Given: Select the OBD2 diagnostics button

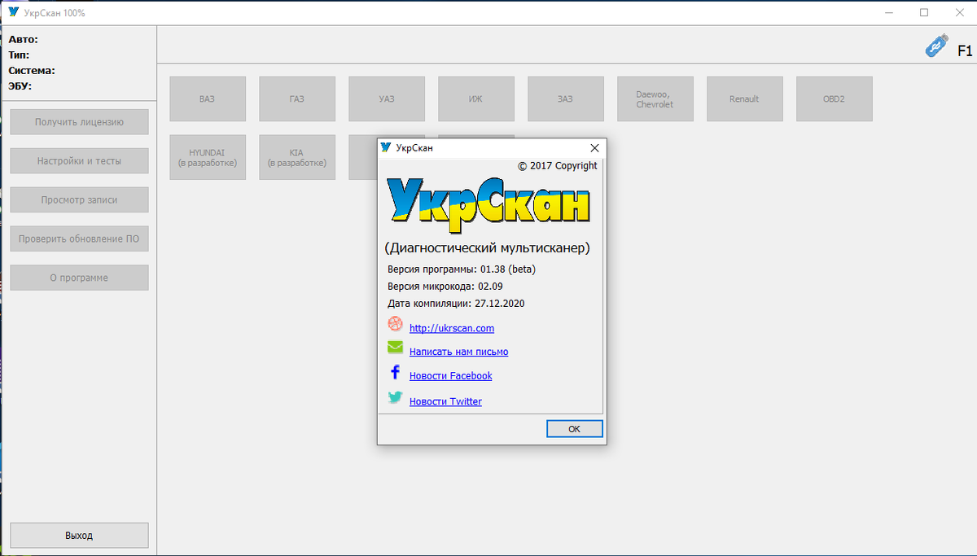Looking at the screenshot, I should pos(835,99).
